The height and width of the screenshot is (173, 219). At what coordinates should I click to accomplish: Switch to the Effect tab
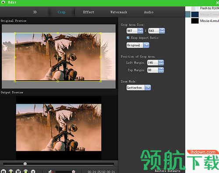[x=88, y=12]
